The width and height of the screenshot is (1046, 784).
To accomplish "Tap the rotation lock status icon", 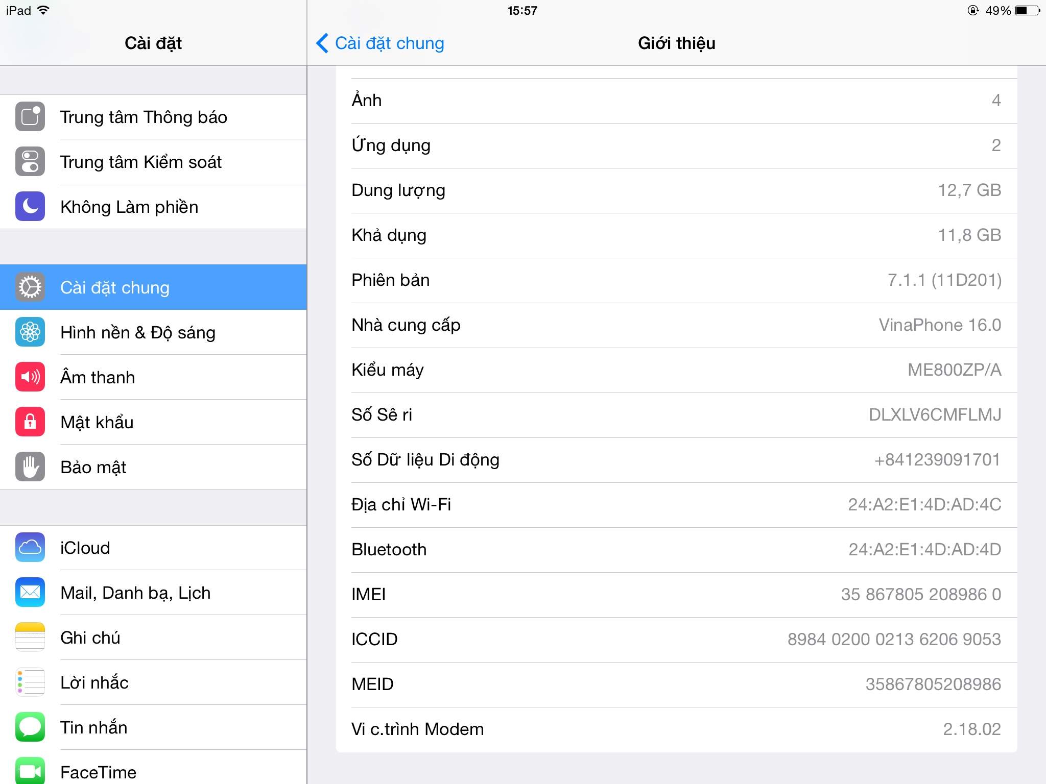I will click(973, 10).
